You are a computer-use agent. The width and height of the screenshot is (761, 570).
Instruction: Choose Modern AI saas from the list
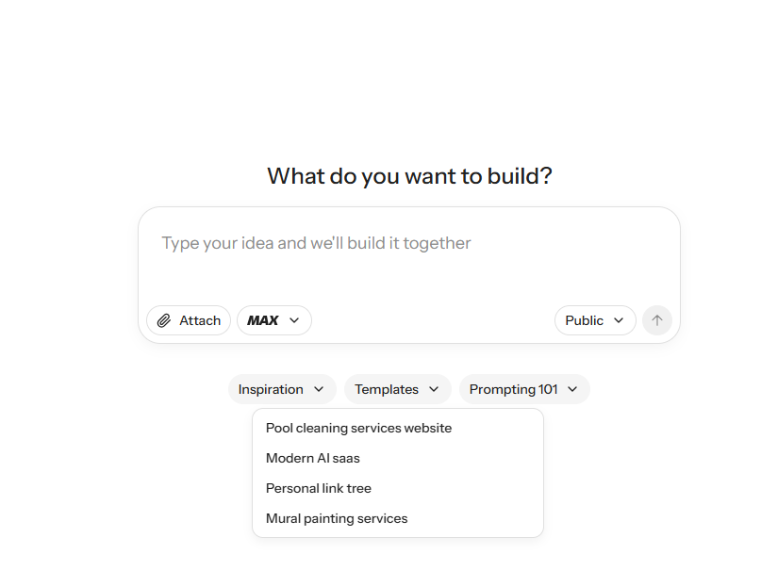312,458
